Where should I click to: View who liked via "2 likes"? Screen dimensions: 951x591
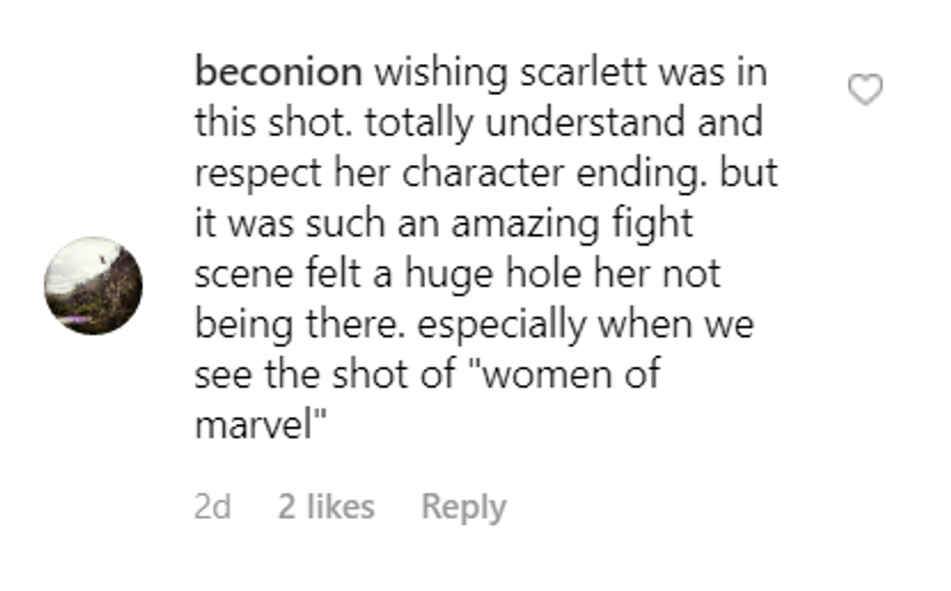point(326,507)
